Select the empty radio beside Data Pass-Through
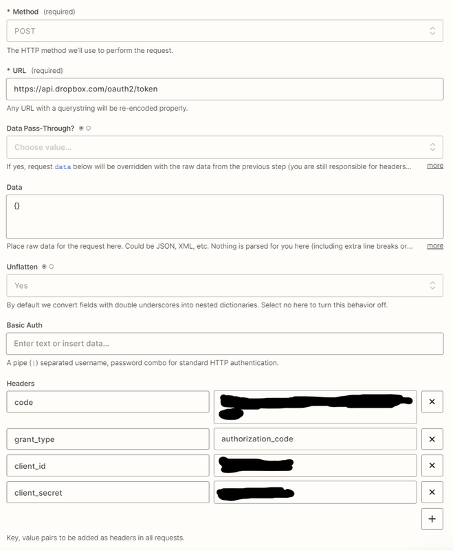Viewport: 453px width, 550px height. (89, 128)
